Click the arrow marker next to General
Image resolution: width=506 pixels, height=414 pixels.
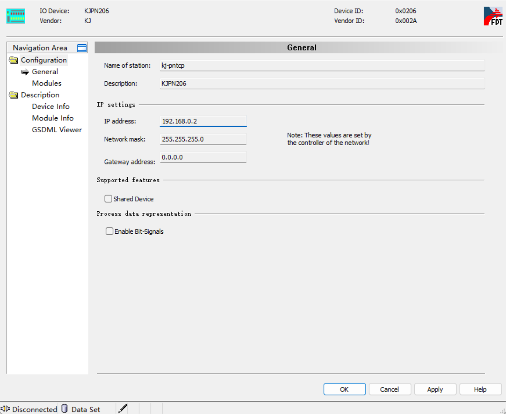point(25,72)
